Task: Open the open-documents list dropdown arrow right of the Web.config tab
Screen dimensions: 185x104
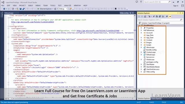Action: click(x=135, y=13)
